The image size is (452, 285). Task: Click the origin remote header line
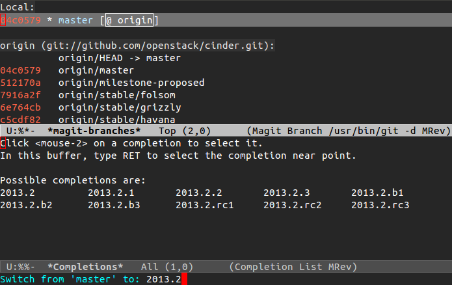pos(137,46)
